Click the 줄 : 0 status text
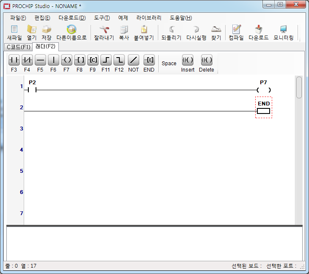This screenshot has height=274, width=309. 11,266
